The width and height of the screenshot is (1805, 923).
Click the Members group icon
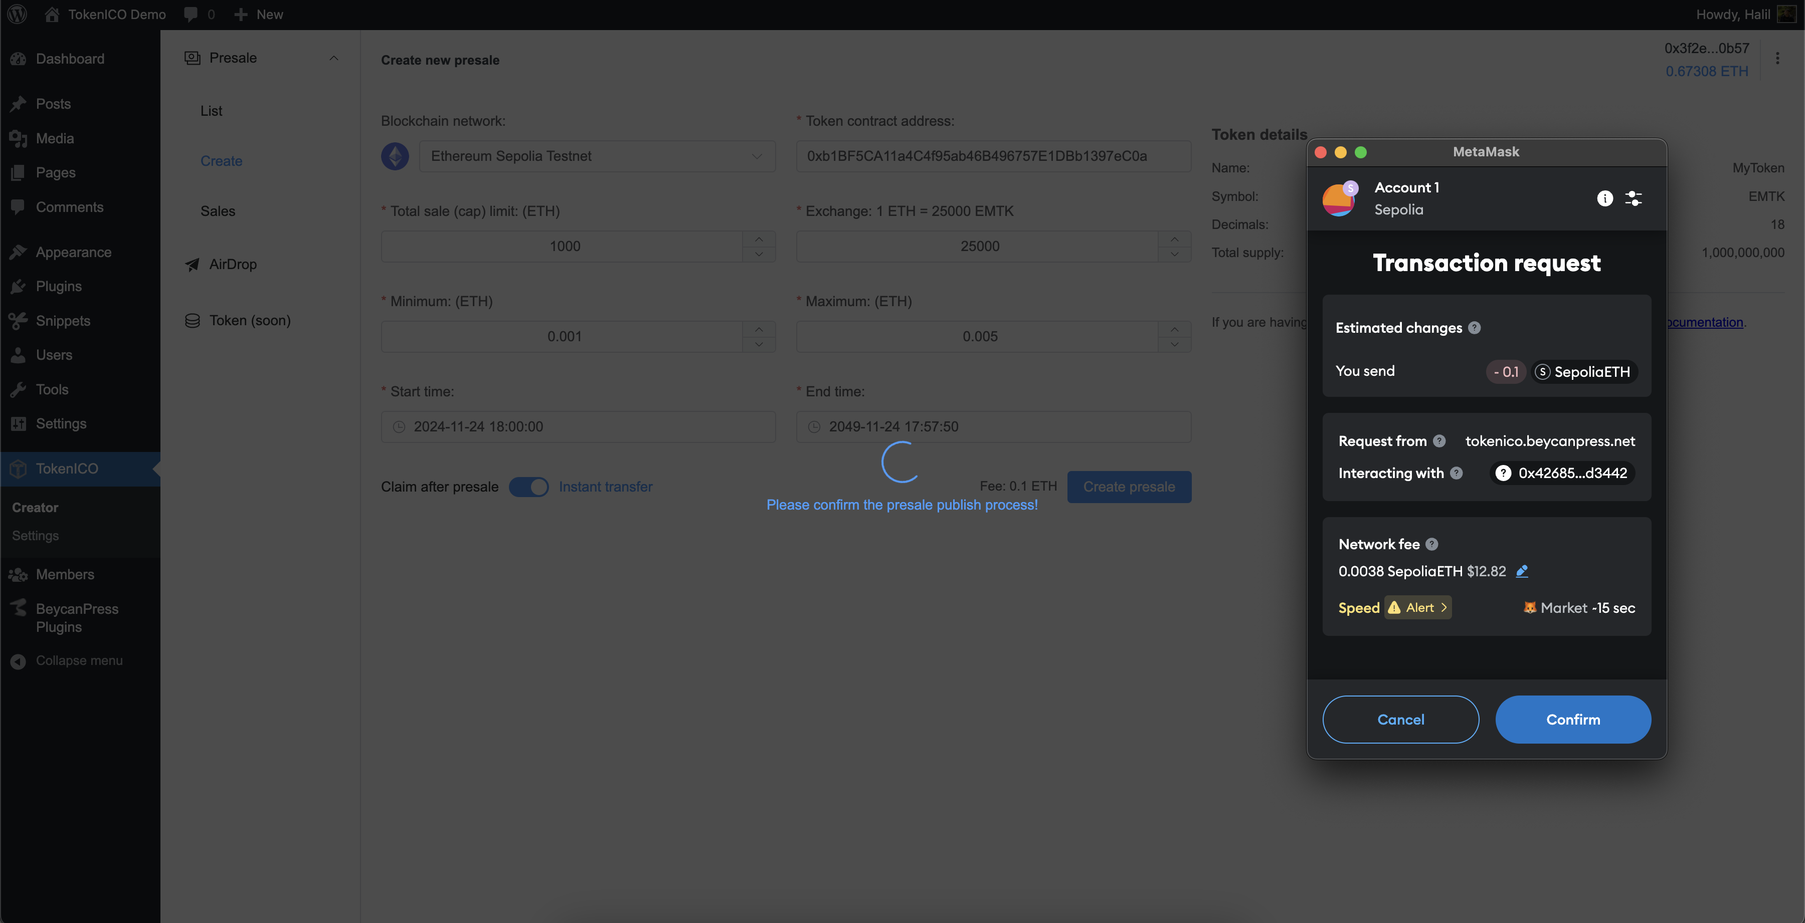18,574
